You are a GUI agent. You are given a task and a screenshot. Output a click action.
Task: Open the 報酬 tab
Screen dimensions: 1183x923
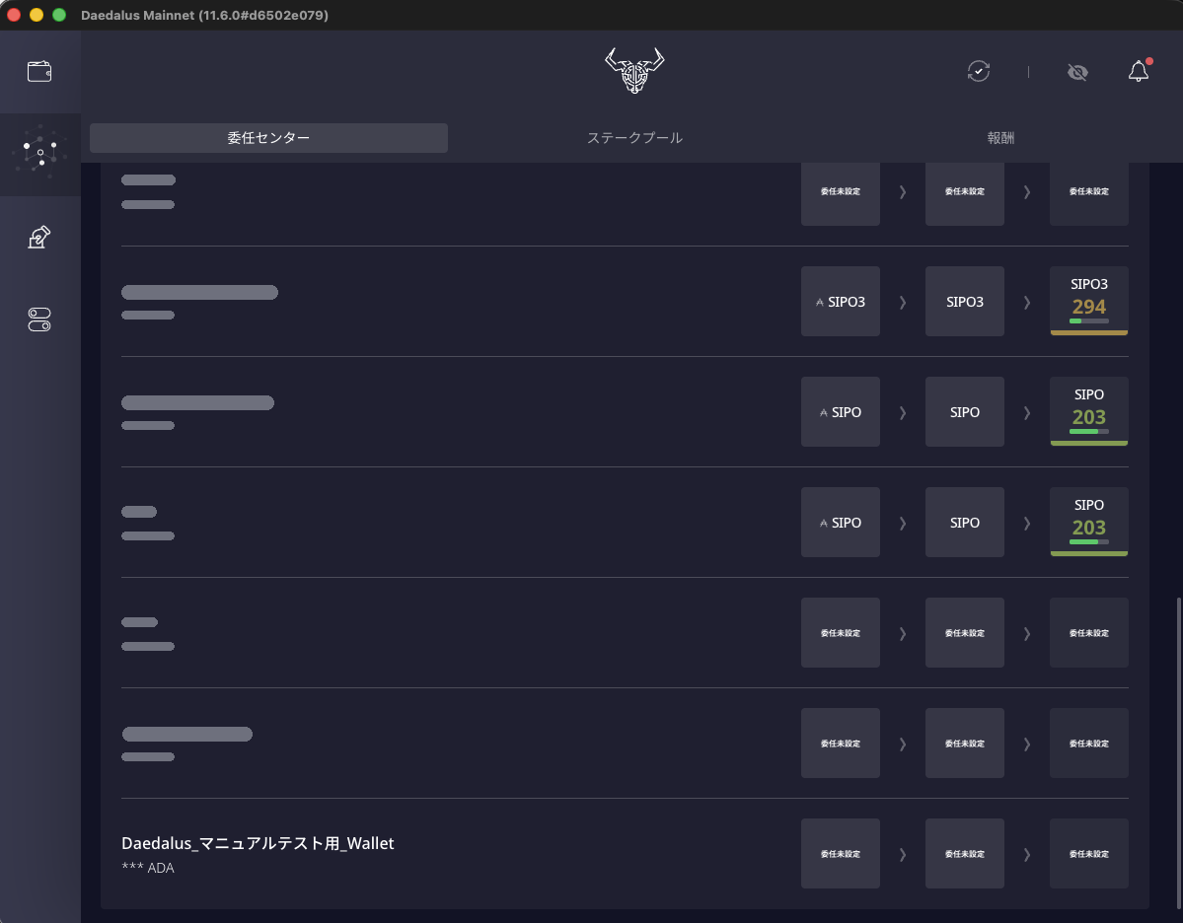click(1000, 138)
